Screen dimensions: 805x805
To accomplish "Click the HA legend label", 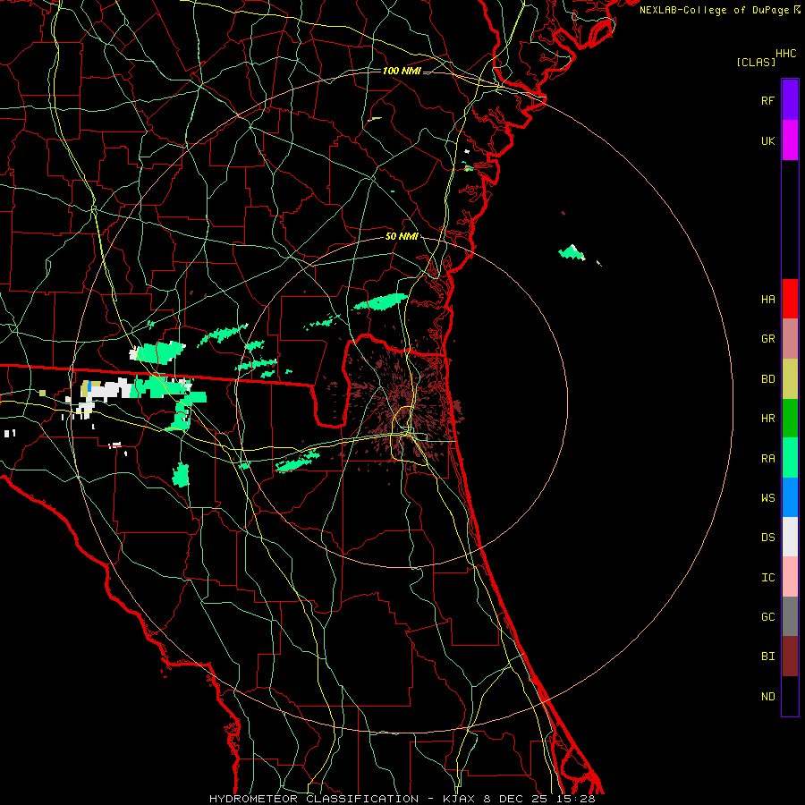I will click(767, 299).
